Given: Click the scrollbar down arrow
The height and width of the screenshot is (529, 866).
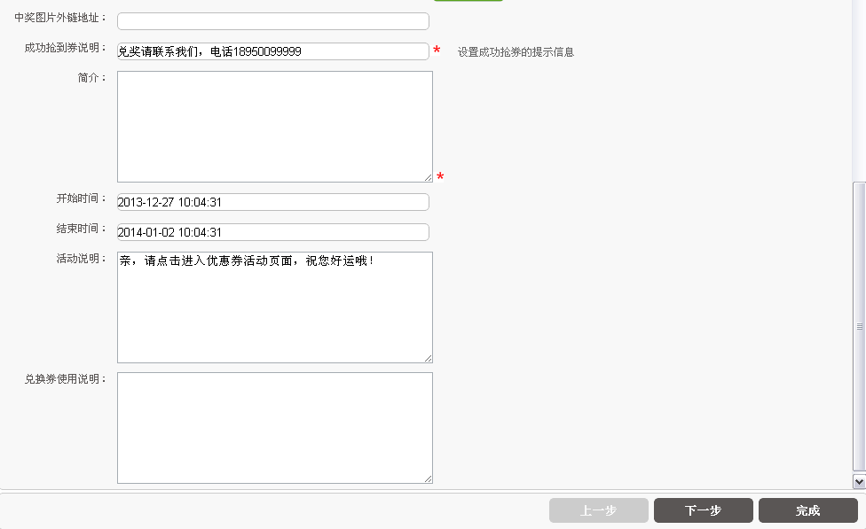Looking at the screenshot, I should [x=859, y=481].
